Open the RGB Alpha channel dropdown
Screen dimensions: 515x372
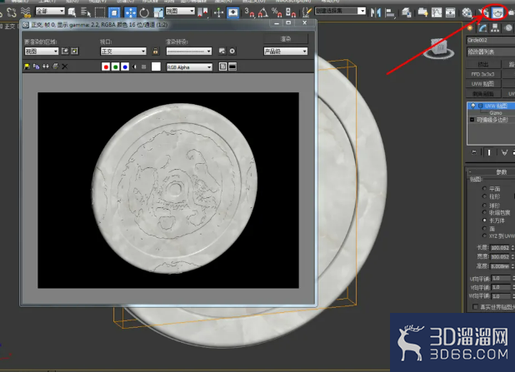click(x=189, y=67)
